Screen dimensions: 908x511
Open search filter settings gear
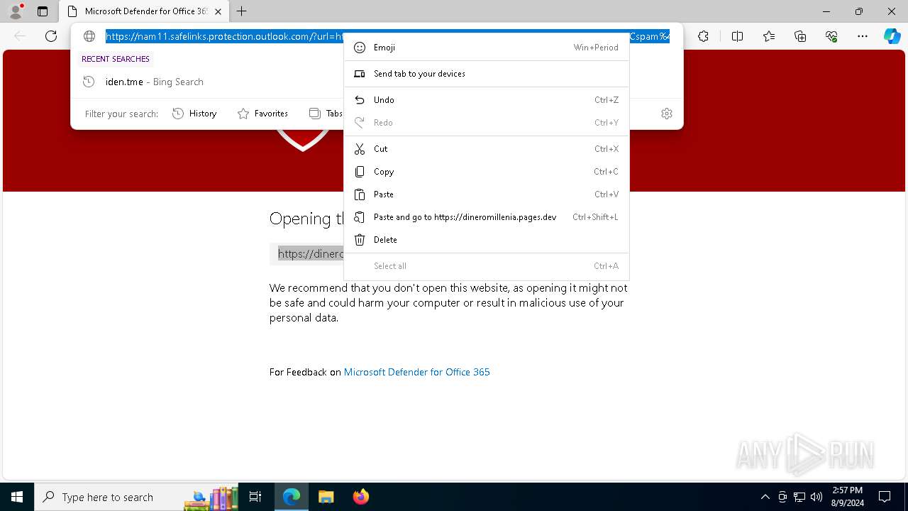pos(667,114)
